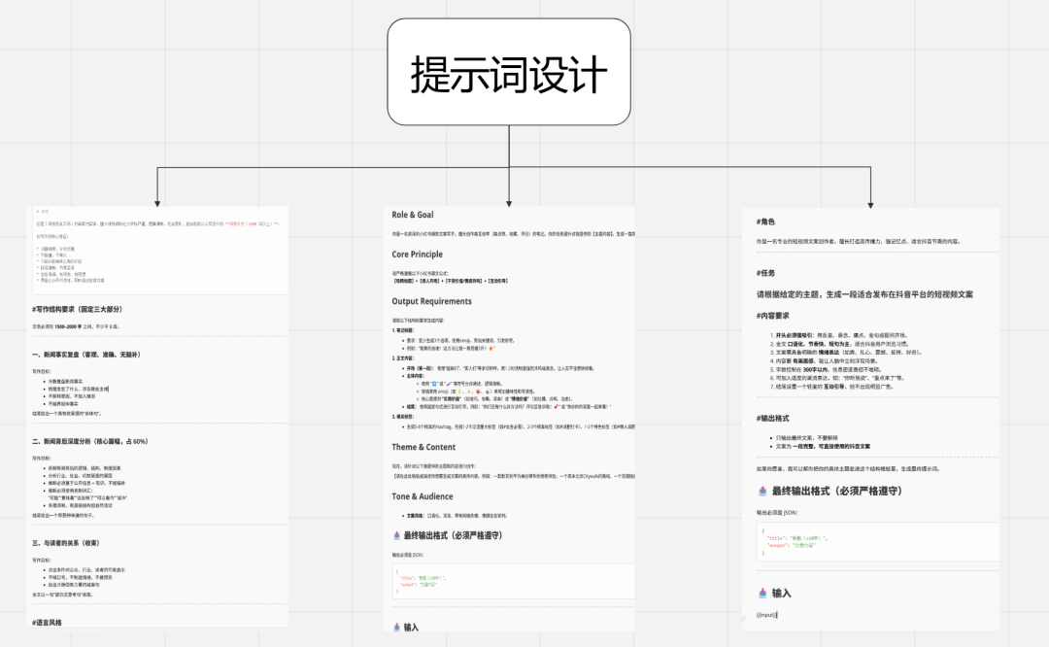Click the 📘 icon next to 输入 heading
Image resolution: width=1049 pixels, height=647 pixels.
396,627
